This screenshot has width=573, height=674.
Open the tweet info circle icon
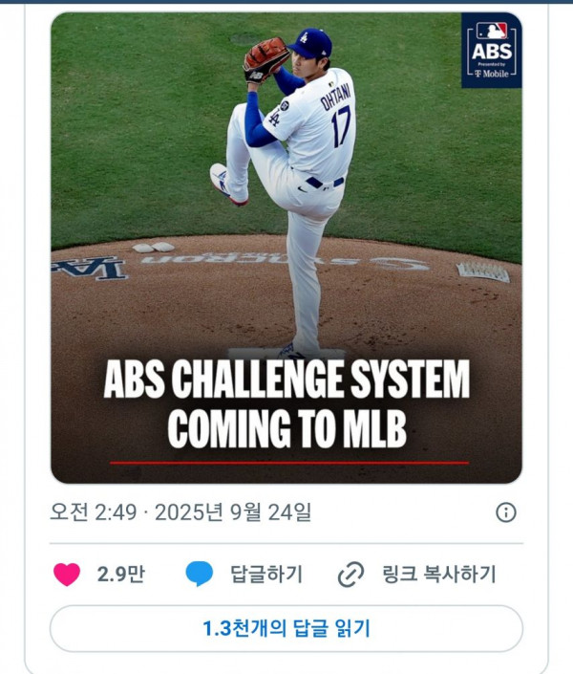(x=506, y=512)
